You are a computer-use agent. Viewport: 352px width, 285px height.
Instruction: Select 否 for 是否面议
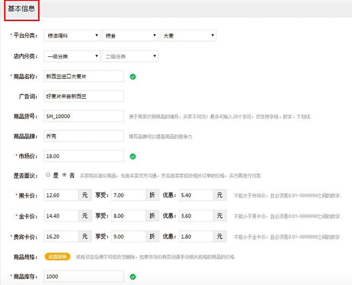coord(64,175)
